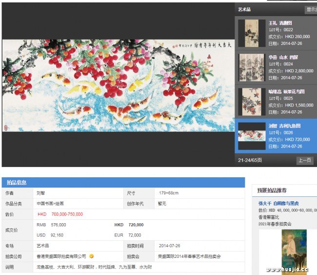Viewport: 317px width, 275px height.
Task: Click the size value 179×68cm
Action: 169,193
